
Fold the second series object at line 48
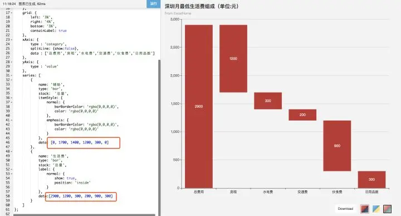(x=12, y=151)
